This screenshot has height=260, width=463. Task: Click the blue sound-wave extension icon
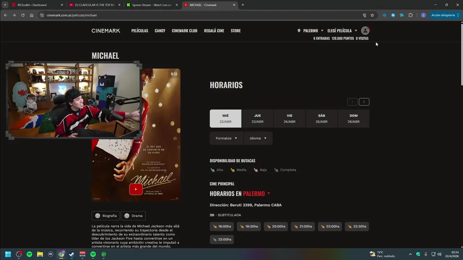[x=384, y=15]
